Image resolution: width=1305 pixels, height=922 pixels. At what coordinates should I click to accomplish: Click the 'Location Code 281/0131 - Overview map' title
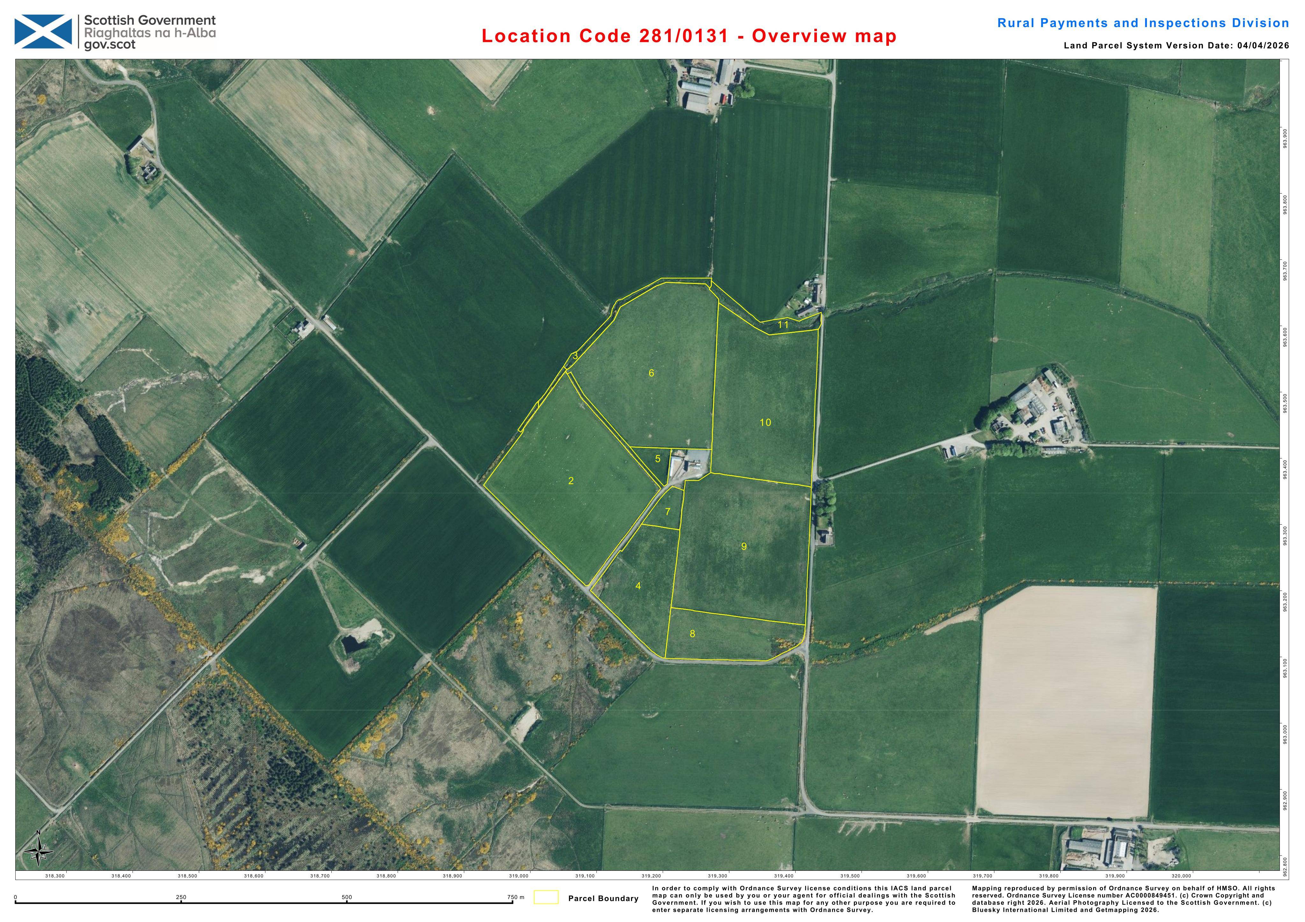(689, 36)
